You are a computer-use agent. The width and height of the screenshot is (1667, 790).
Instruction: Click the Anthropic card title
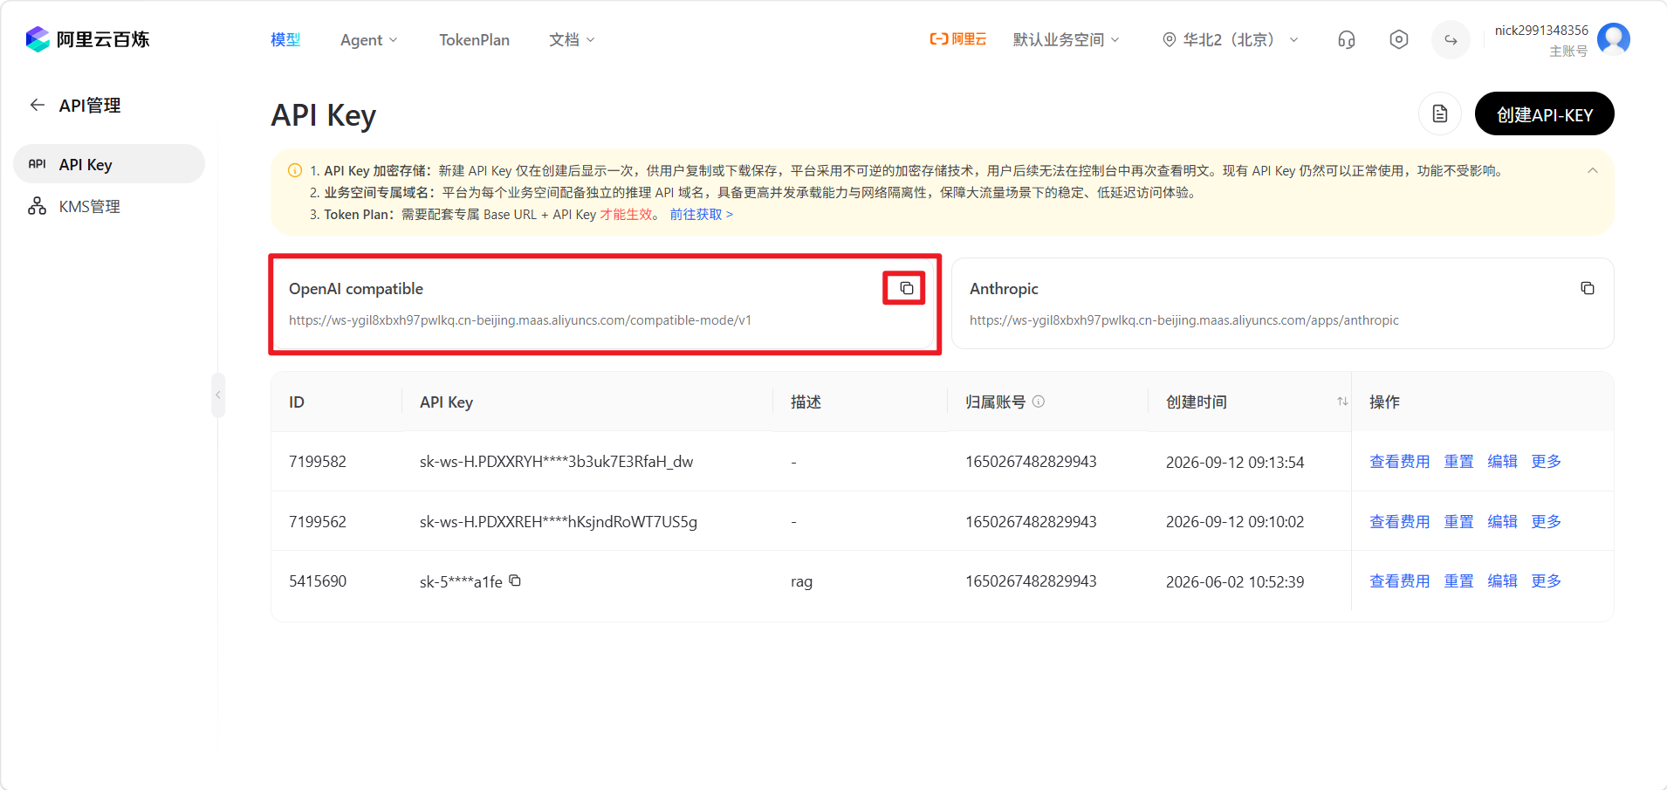point(1004,289)
